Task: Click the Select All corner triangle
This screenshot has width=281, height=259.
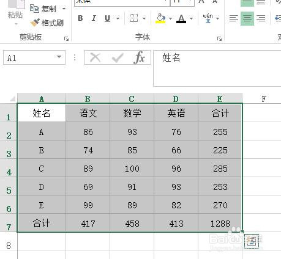Action: pyautogui.click(x=12, y=98)
